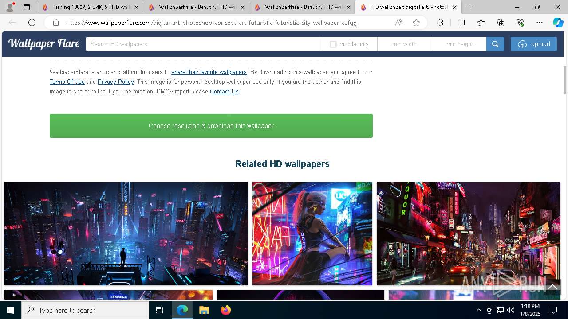Click the back navigation arrow

point(12,23)
